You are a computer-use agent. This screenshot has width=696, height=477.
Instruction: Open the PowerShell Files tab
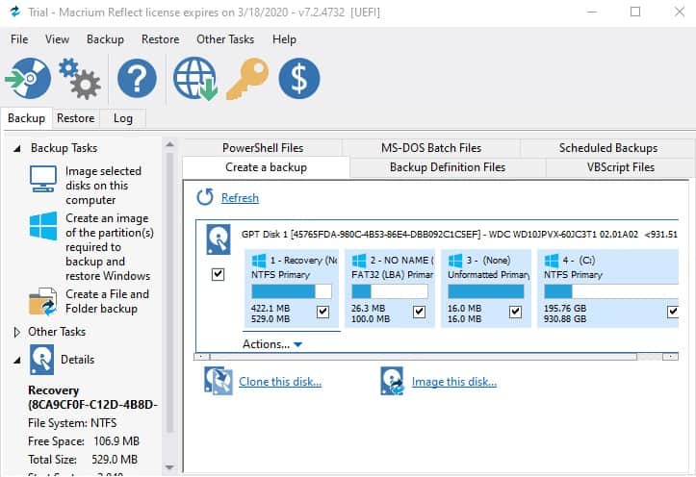click(x=263, y=148)
